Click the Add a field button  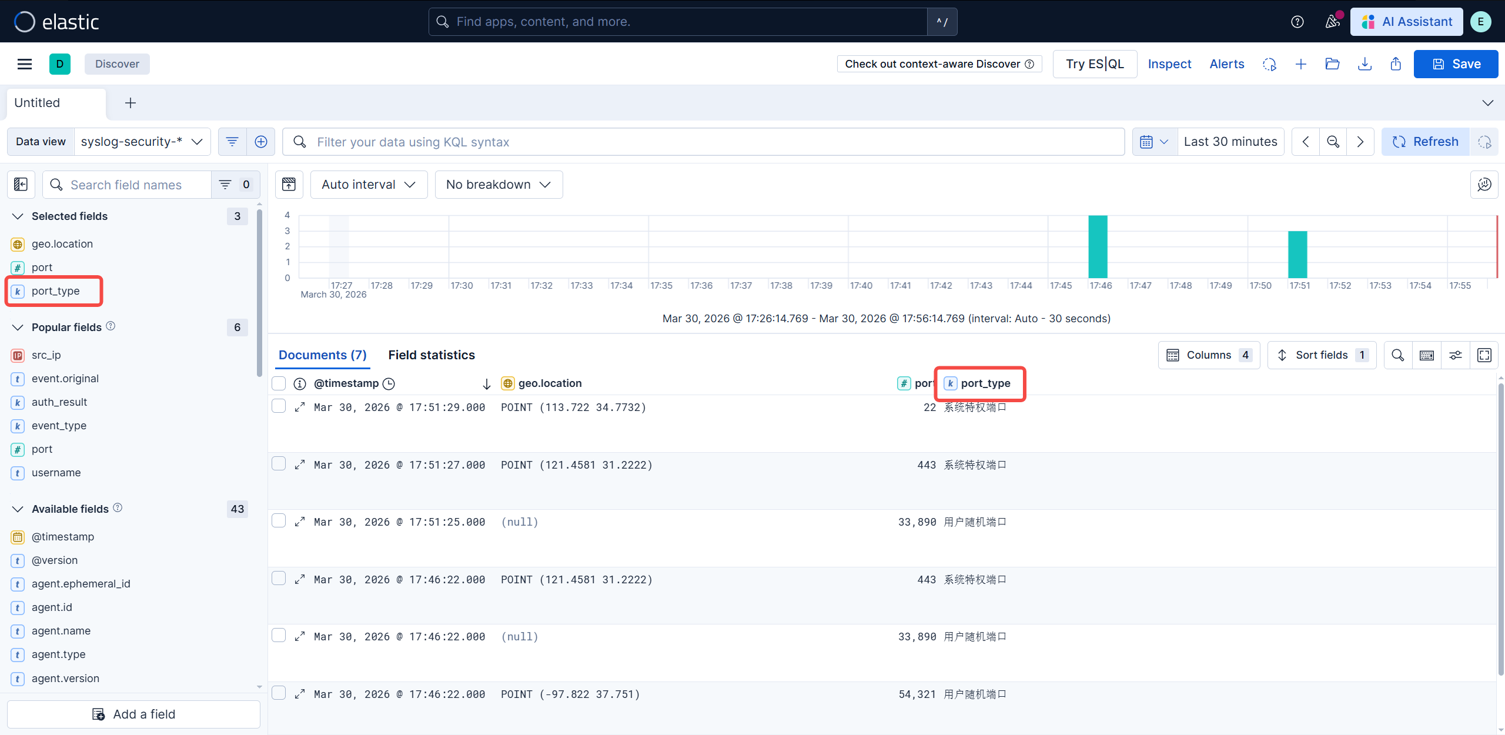[x=133, y=714]
